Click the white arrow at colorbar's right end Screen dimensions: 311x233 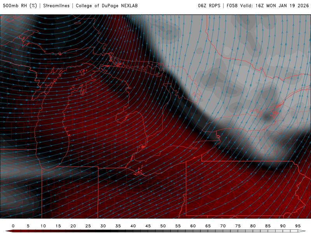pos(302,231)
